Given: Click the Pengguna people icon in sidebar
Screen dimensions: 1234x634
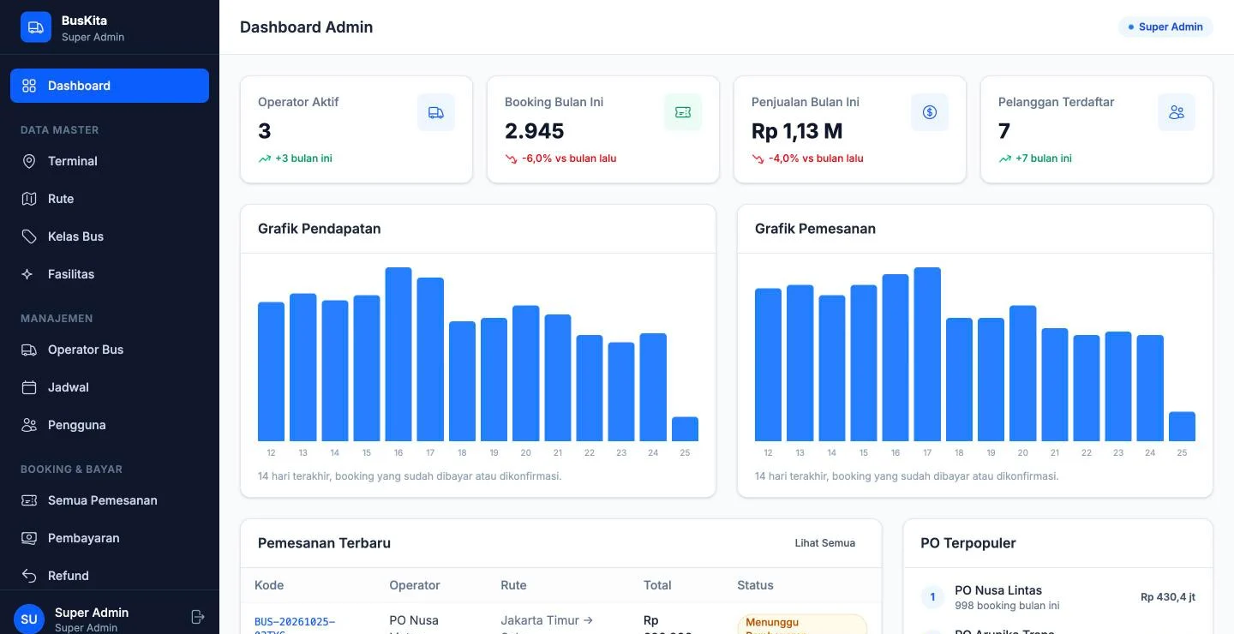Looking at the screenshot, I should click(29, 425).
